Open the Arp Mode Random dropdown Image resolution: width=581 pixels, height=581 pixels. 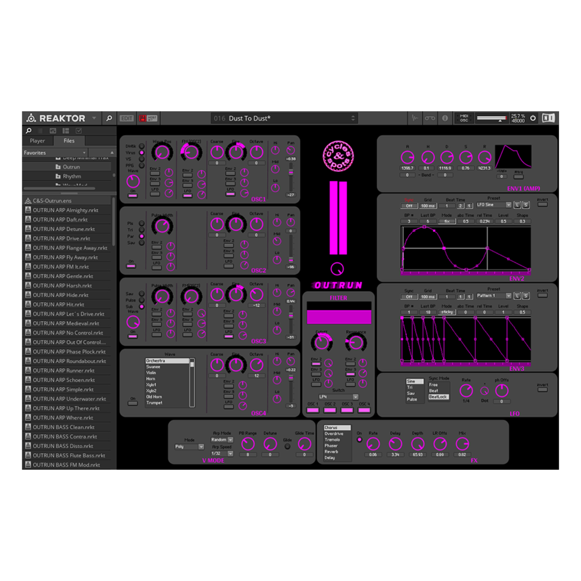pos(222,440)
